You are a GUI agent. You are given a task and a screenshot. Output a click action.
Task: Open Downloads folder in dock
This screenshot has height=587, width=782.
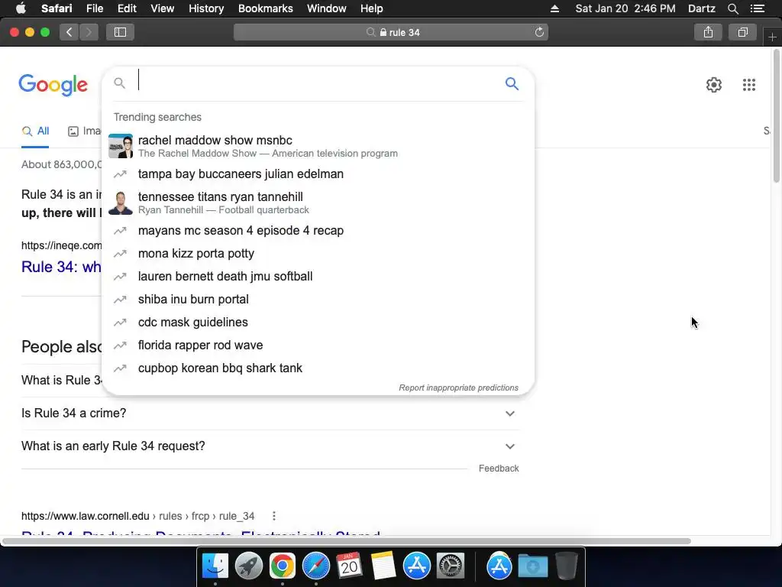pyautogui.click(x=532, y=566)
